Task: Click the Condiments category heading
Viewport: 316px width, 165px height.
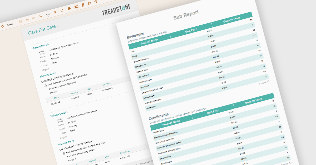Action: [x=159, y=116]
